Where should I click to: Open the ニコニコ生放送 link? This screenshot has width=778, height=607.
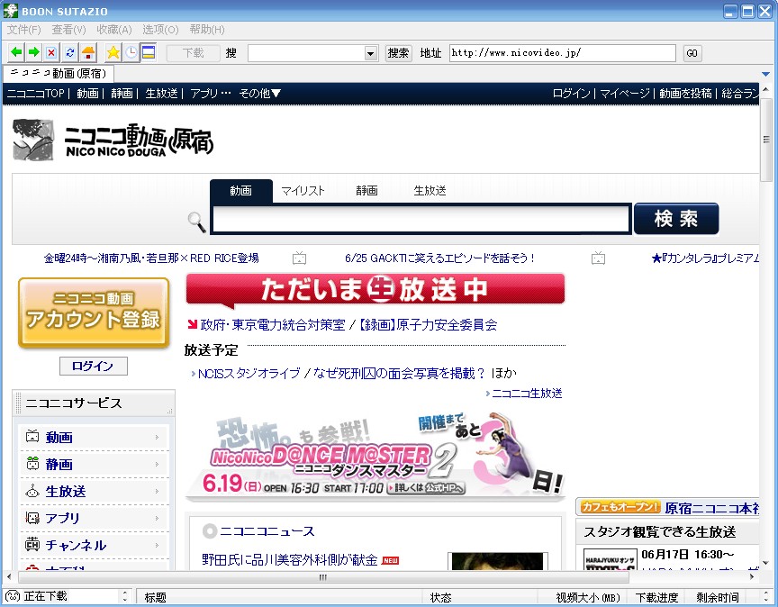click(527, 394)
